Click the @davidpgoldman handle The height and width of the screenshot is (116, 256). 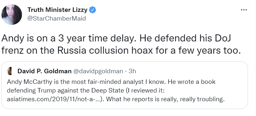click(x=98, y=71)
